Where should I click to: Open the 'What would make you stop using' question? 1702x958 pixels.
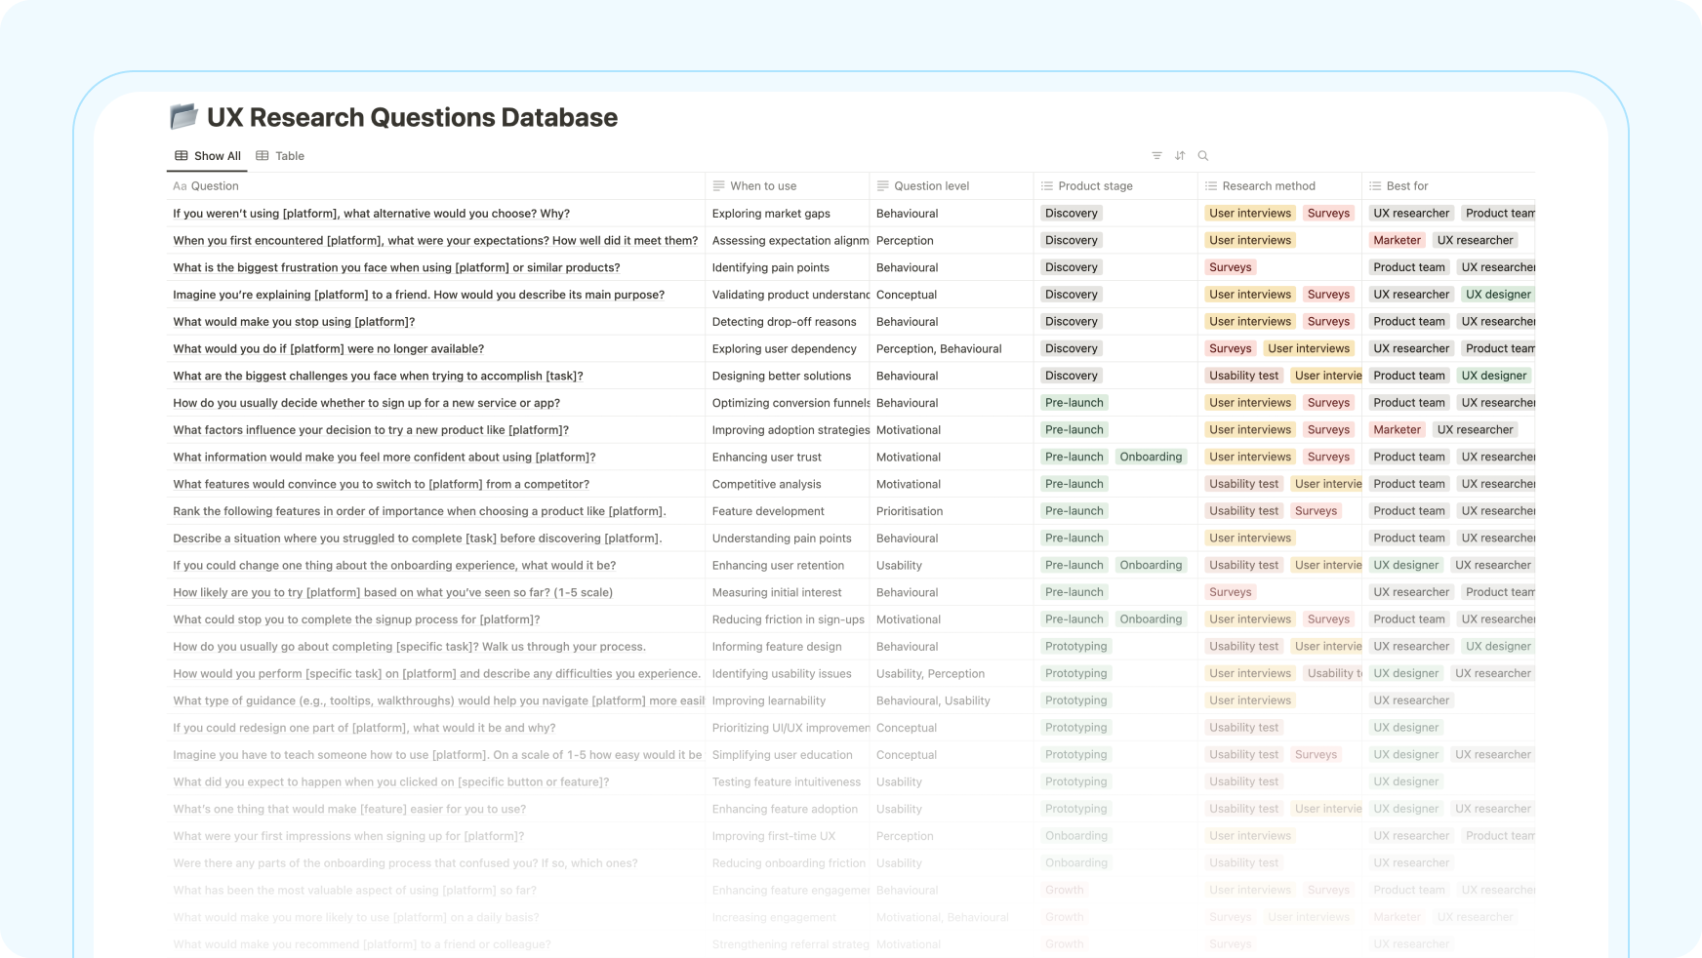294,322
